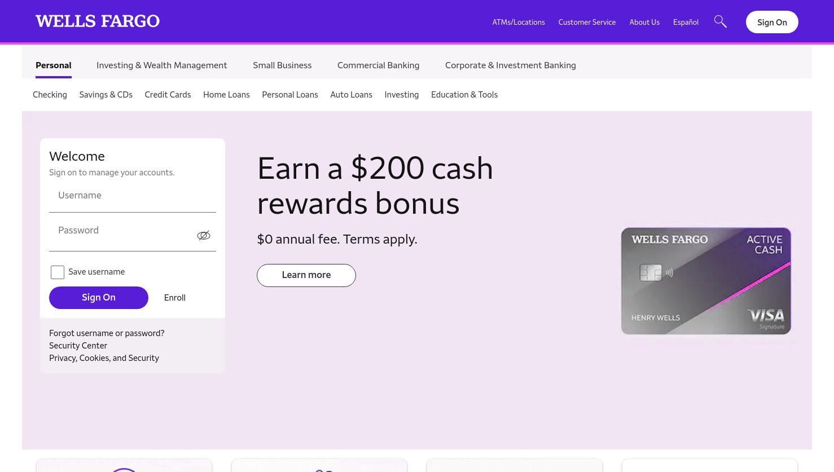Expand the Education & Tools menu
Image resolution: width=834 pixels, height=472 pixels.
464,95
